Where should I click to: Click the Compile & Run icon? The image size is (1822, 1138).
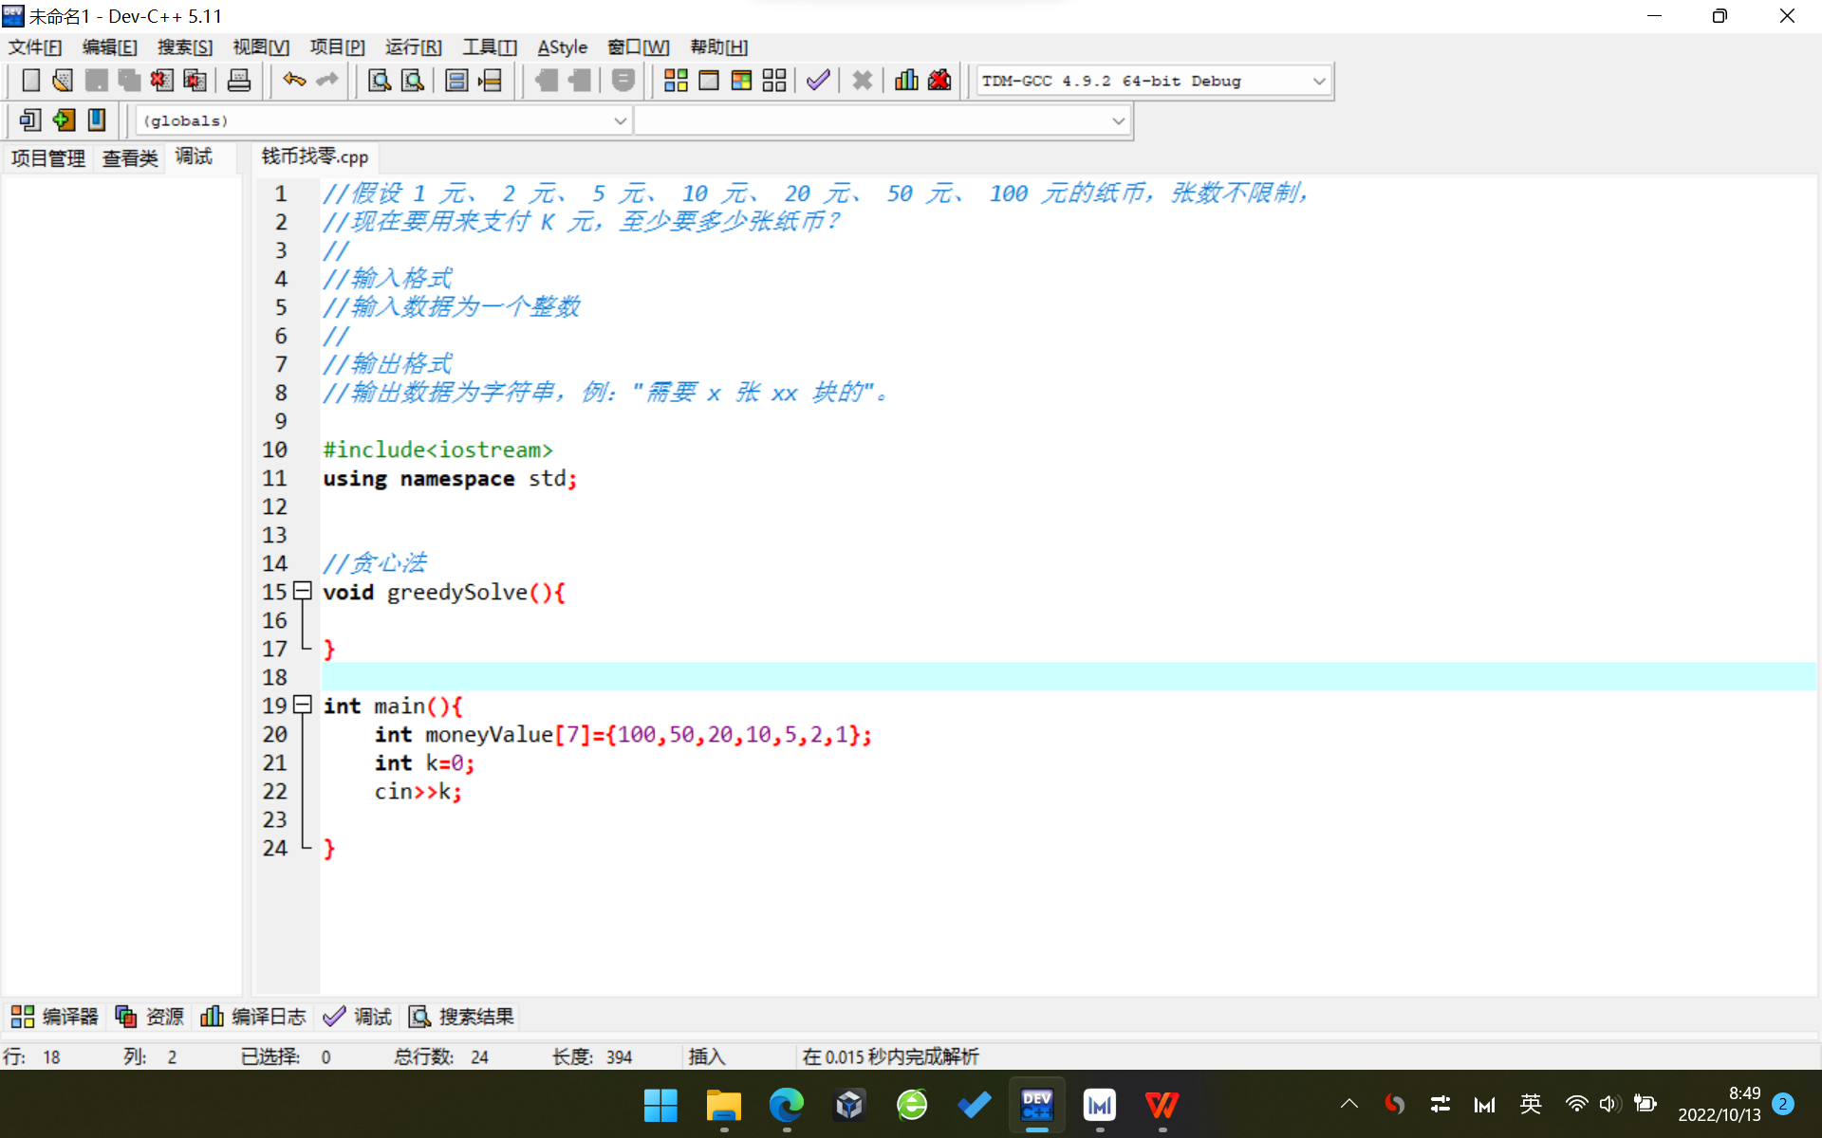[x=741, y=81]
